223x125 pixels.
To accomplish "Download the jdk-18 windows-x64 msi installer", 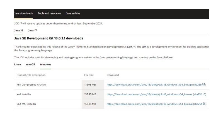I will point(149,104).
